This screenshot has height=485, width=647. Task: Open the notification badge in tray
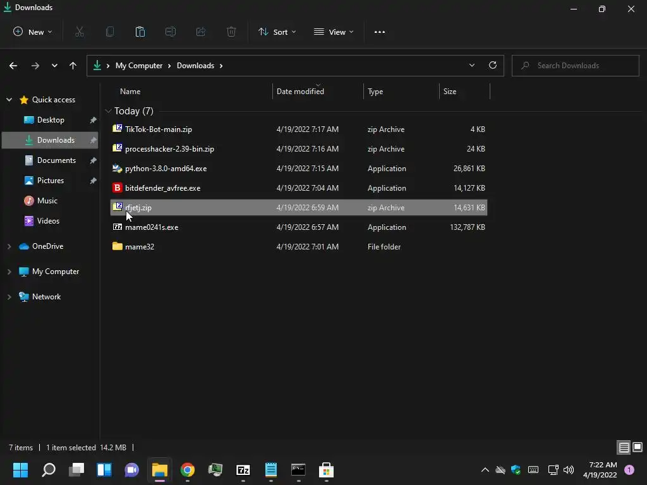pos(629,470)
